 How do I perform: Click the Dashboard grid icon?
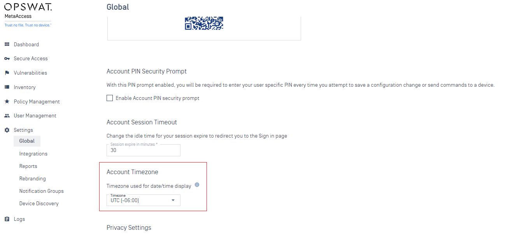point(7,44)
